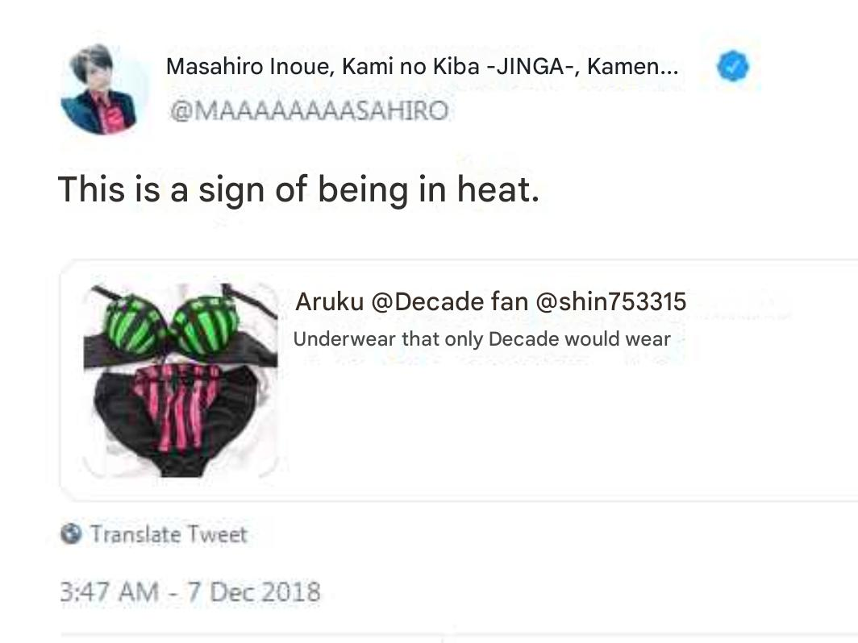Click the globe icon beside Translate Tweet

click(x=71, y=533)
